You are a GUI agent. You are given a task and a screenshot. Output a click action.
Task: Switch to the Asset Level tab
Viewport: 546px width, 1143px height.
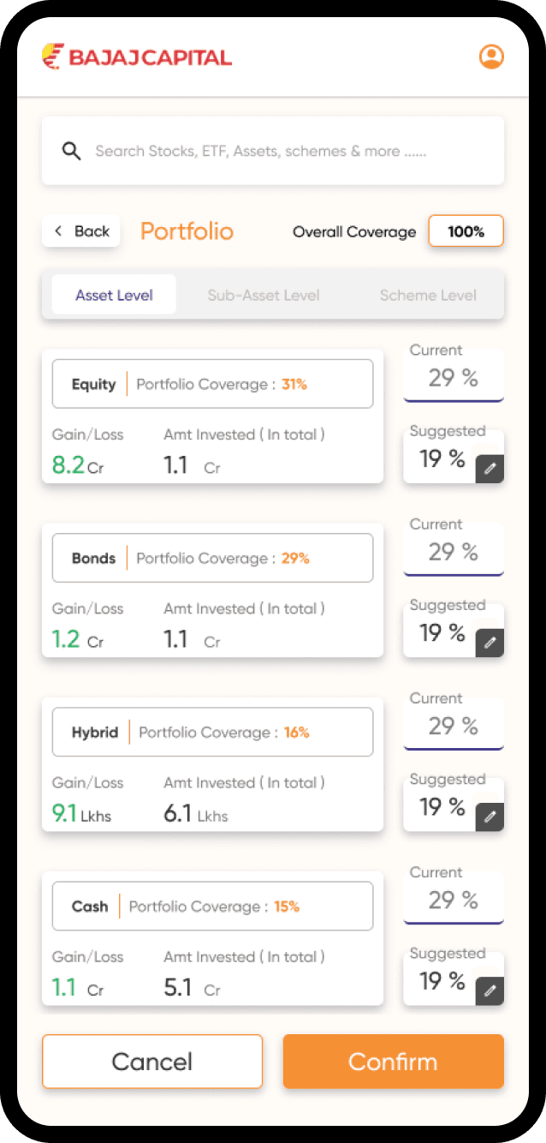tap(114, 296)
